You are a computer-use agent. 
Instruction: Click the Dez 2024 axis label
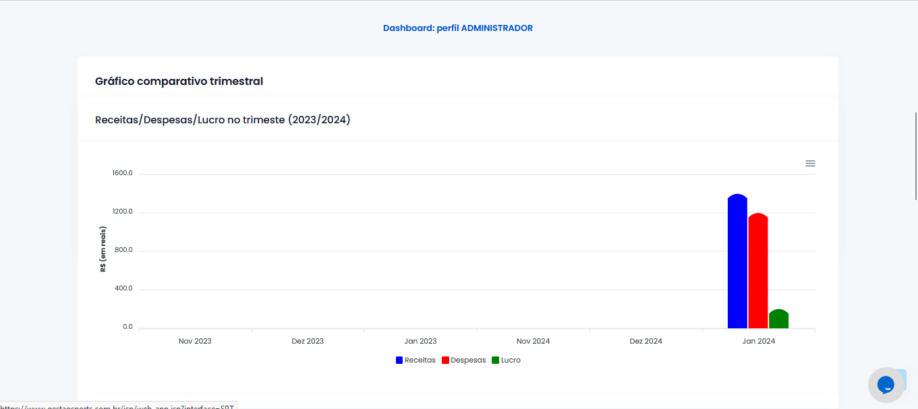point(646,341)
